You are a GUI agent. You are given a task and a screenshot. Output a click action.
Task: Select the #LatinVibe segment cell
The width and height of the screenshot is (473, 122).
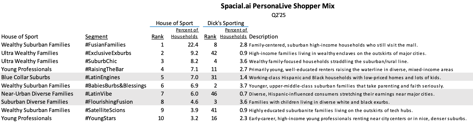point(98,94)
